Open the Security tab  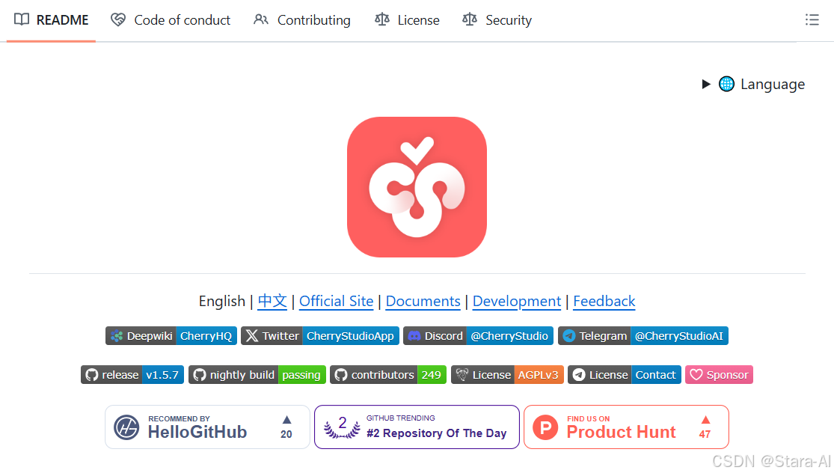click(x=497, y=20)
